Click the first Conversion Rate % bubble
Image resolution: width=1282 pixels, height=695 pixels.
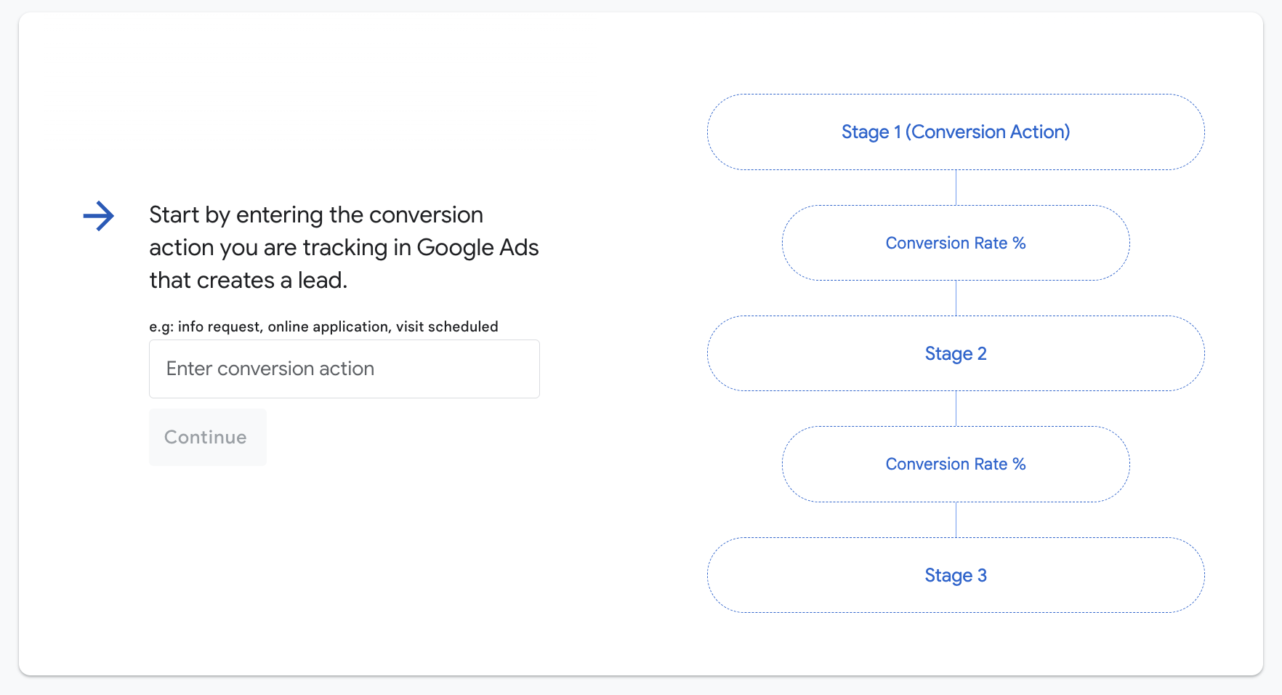955,243
